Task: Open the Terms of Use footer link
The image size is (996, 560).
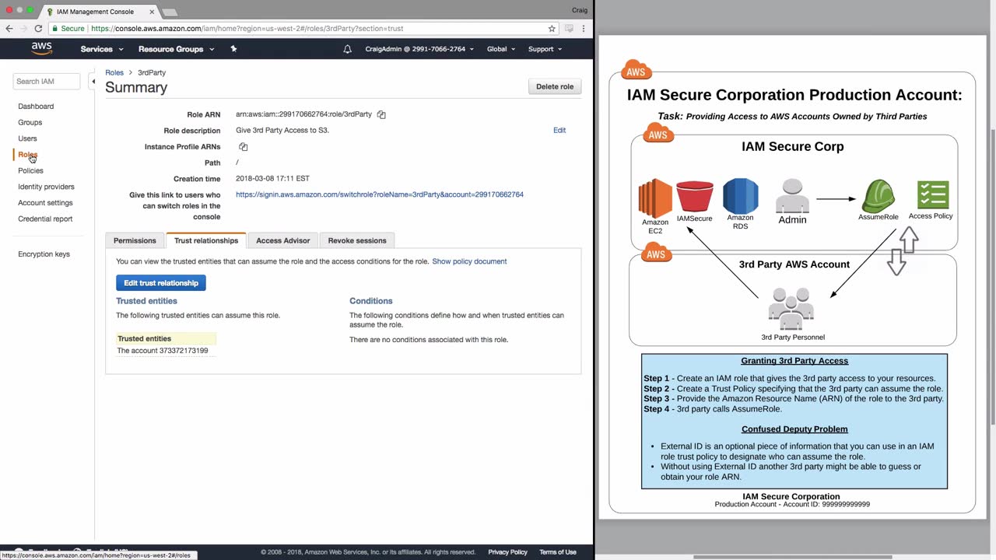Action: (x=558, y=552)
